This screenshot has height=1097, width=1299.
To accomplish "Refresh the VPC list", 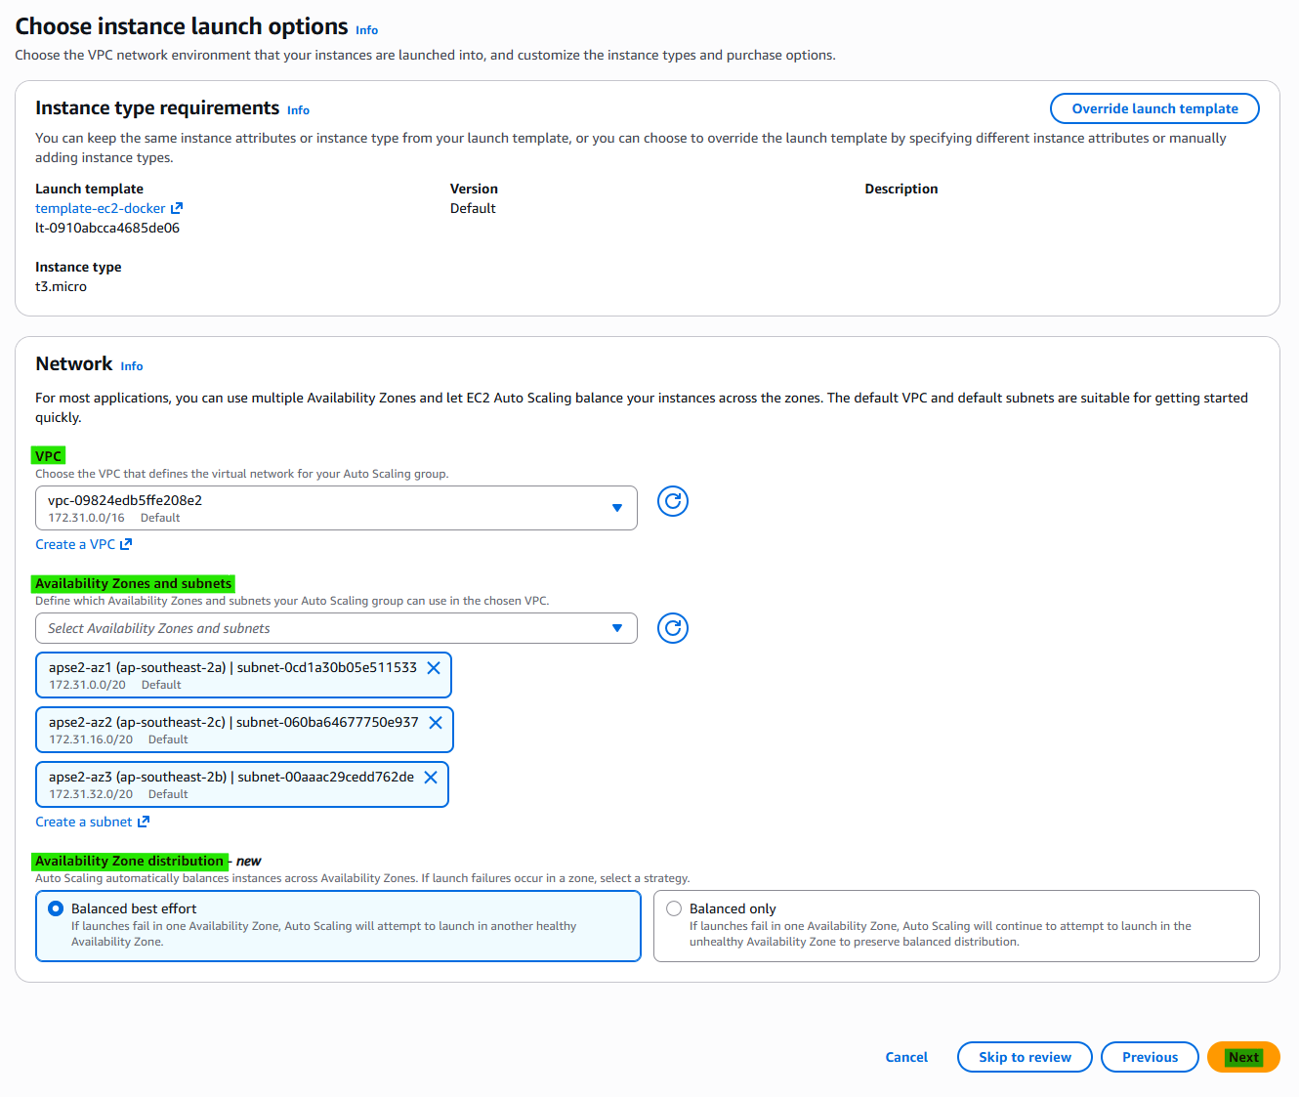I will click(673, 501).
